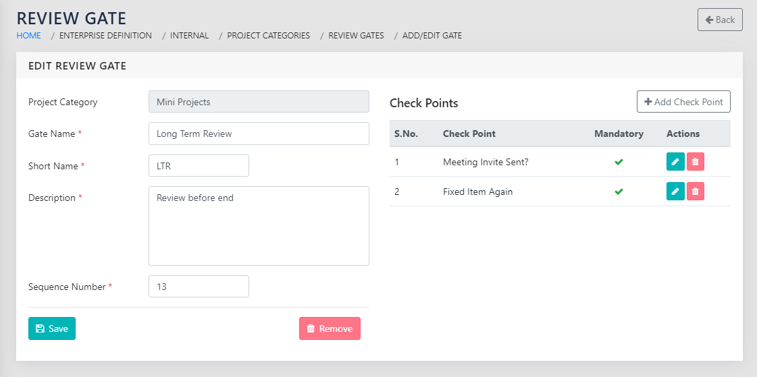This screenshot has height=377, width=757.
Task: Click mandatory checkmark for Meeting Invite Sent
Action: tap(619, 162)
